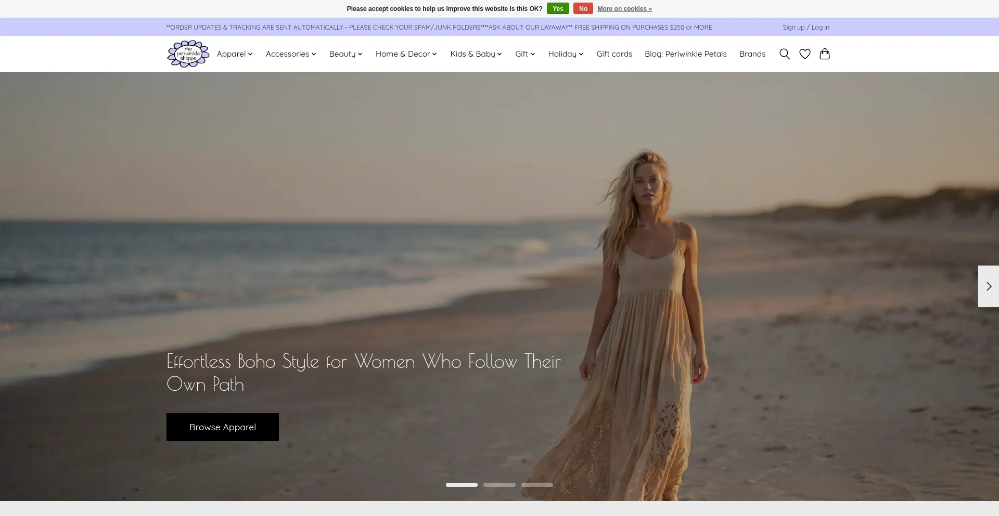Expand the Beauty dropdown menu

click(345, 54)
